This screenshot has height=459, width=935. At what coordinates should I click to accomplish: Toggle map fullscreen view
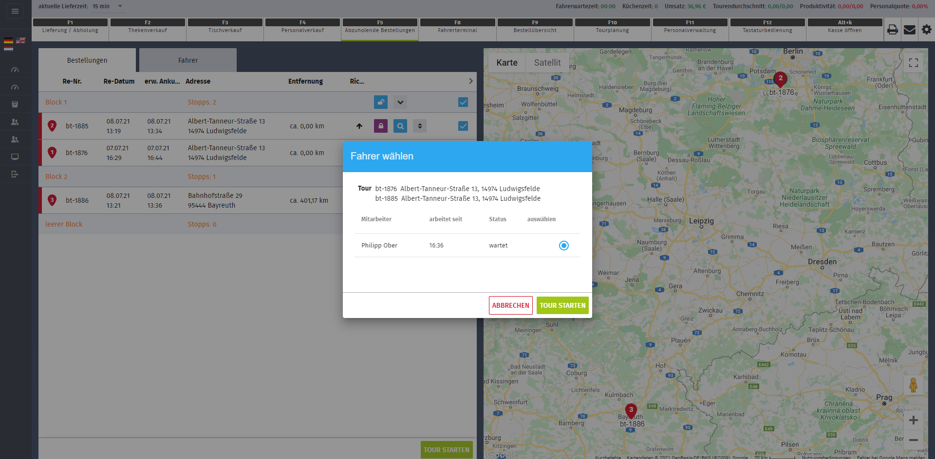(x=914, y=63)
